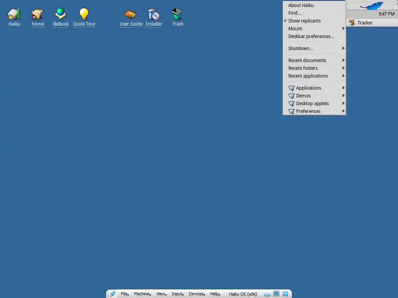
Task: Click the 9:47 PM clock in Deskbar
Action: pyautogui.click(x=386, y=14)
